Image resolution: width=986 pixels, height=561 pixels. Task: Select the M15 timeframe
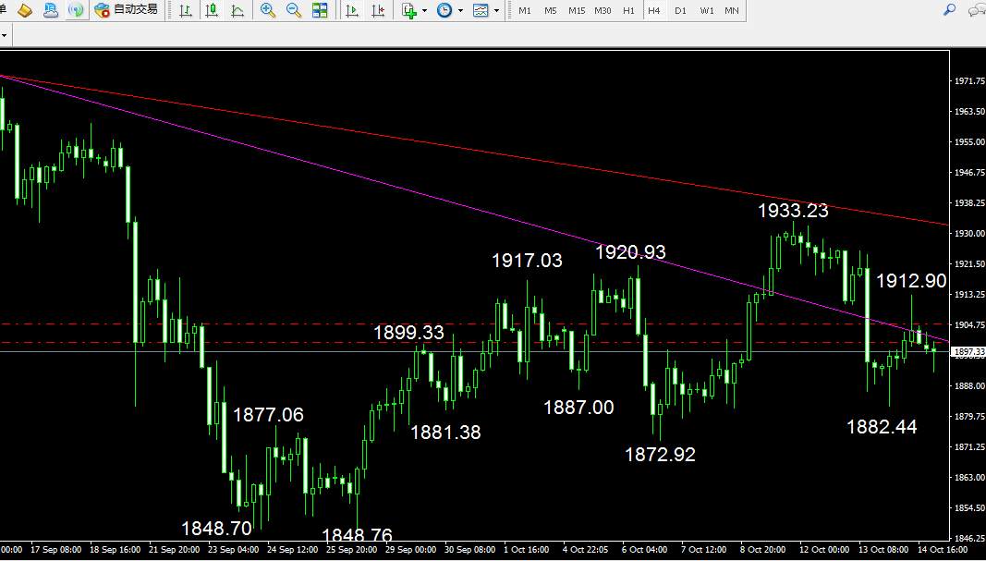coord(577,11)
